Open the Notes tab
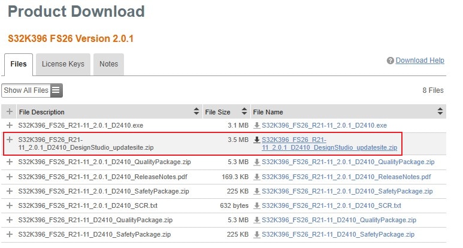Screen dimensions: 463x248 coord(108,64)
